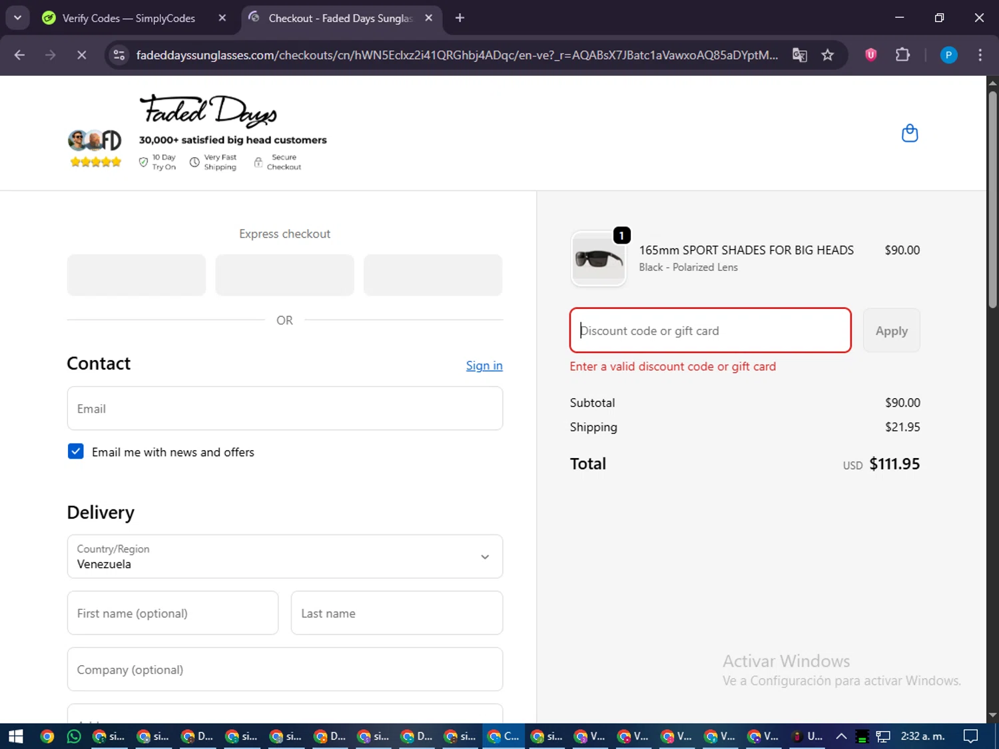Screen dimensions: 999x749
Task: Focus the Discount code or gift card field
Action: 711,330
